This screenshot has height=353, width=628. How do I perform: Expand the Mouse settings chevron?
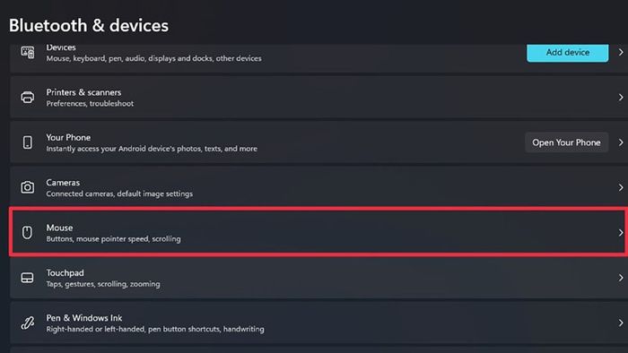pyautogui.click(x=621, y=233)
